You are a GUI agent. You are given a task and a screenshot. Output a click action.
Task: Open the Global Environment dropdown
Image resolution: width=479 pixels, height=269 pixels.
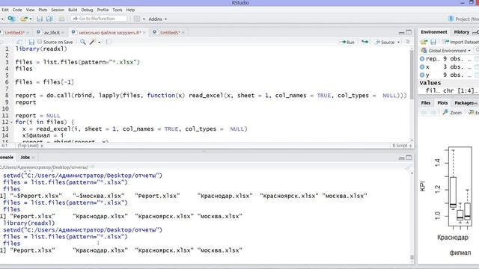(446, 51)
